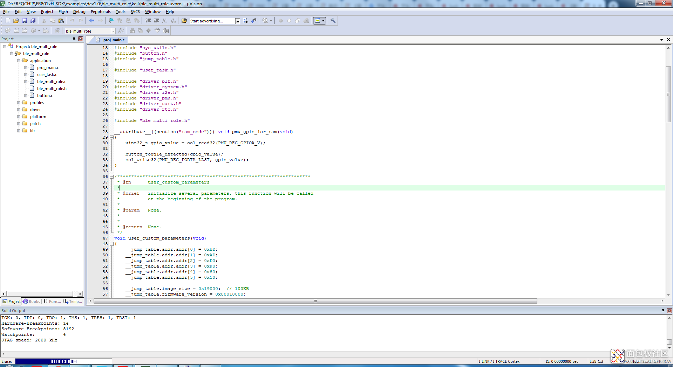The height and width of the screenshot is (367, 673).
Task: Expand proj_main.c dependencies in tree
Action: (26, 68)
